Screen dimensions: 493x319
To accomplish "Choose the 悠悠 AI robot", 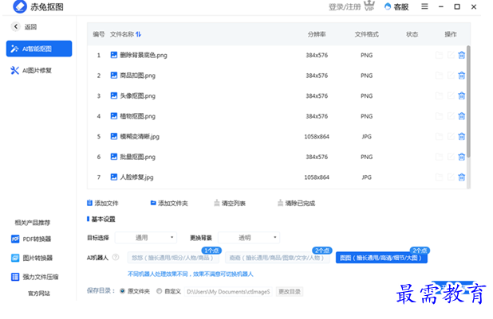I will 172,258.
